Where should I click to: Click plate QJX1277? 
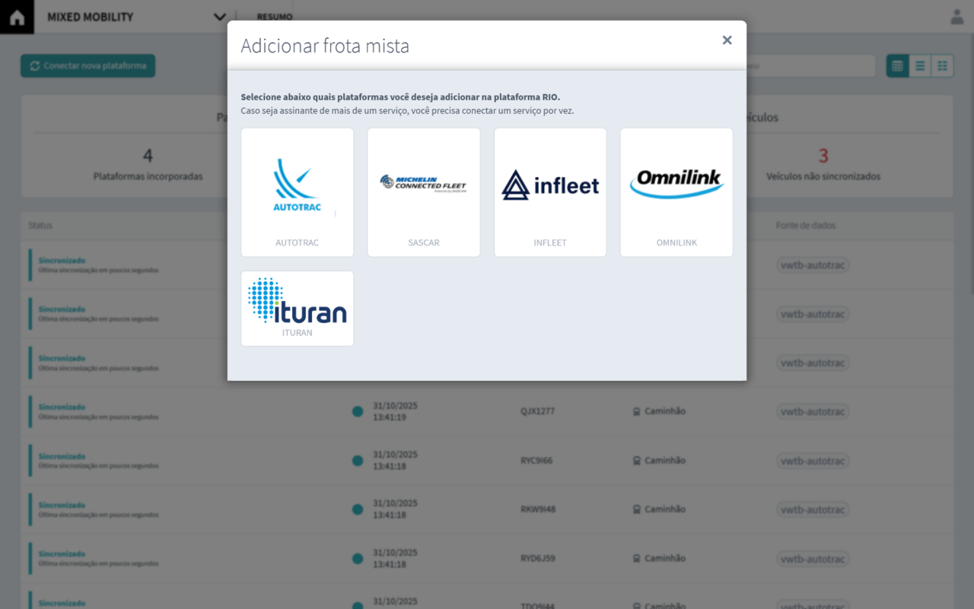click(537, 411)
